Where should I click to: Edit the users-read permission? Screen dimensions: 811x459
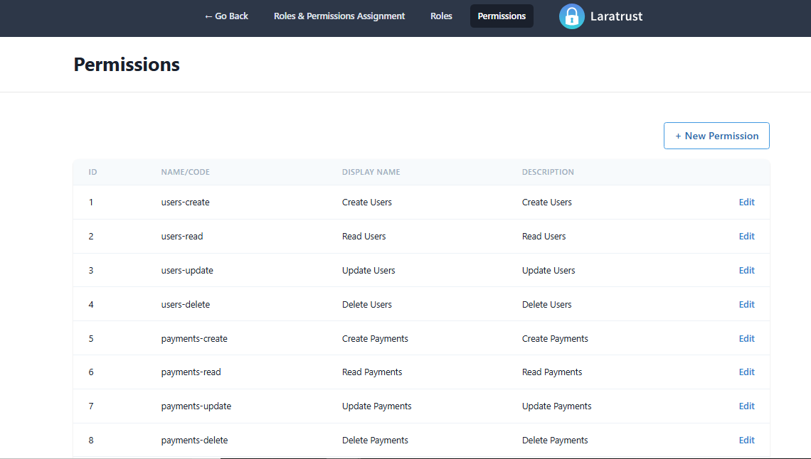click(746, 237)
